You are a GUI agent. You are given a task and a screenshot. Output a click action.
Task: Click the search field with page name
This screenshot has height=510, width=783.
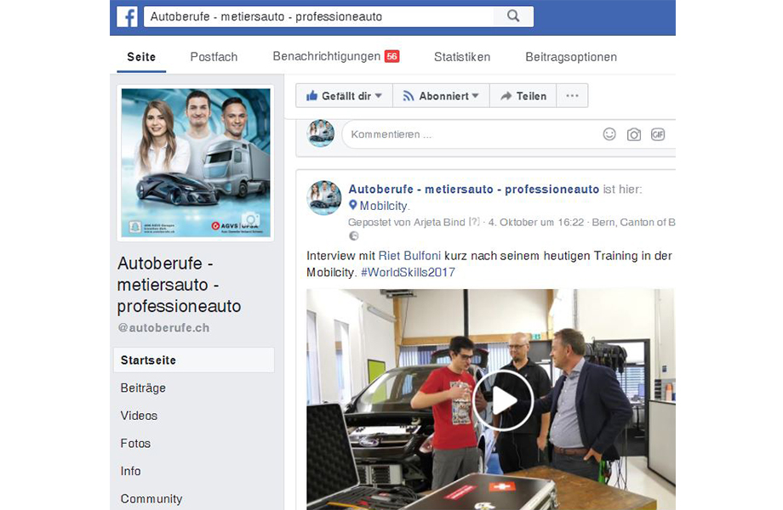pyautogui.click(x=318, y=16)
